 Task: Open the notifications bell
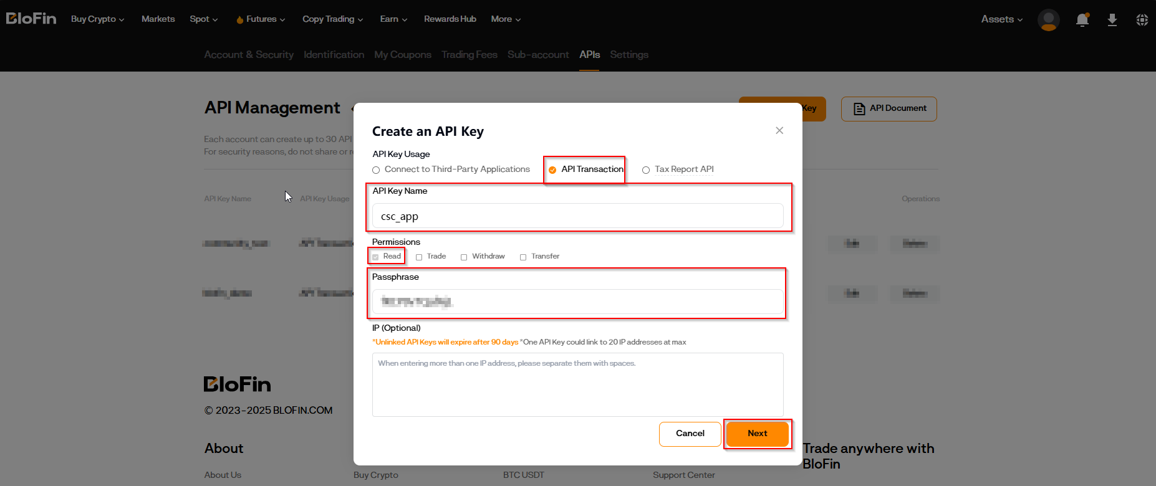tap(1082, 20)
